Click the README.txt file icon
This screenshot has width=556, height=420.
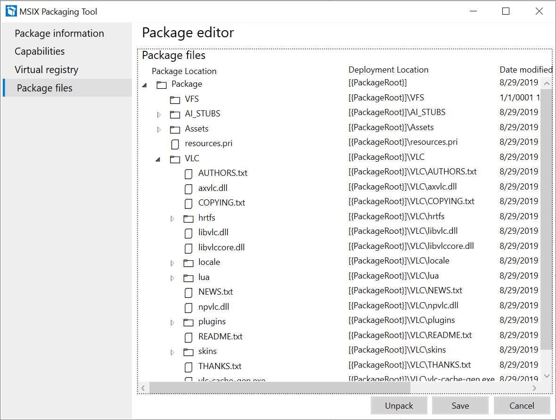188,337
